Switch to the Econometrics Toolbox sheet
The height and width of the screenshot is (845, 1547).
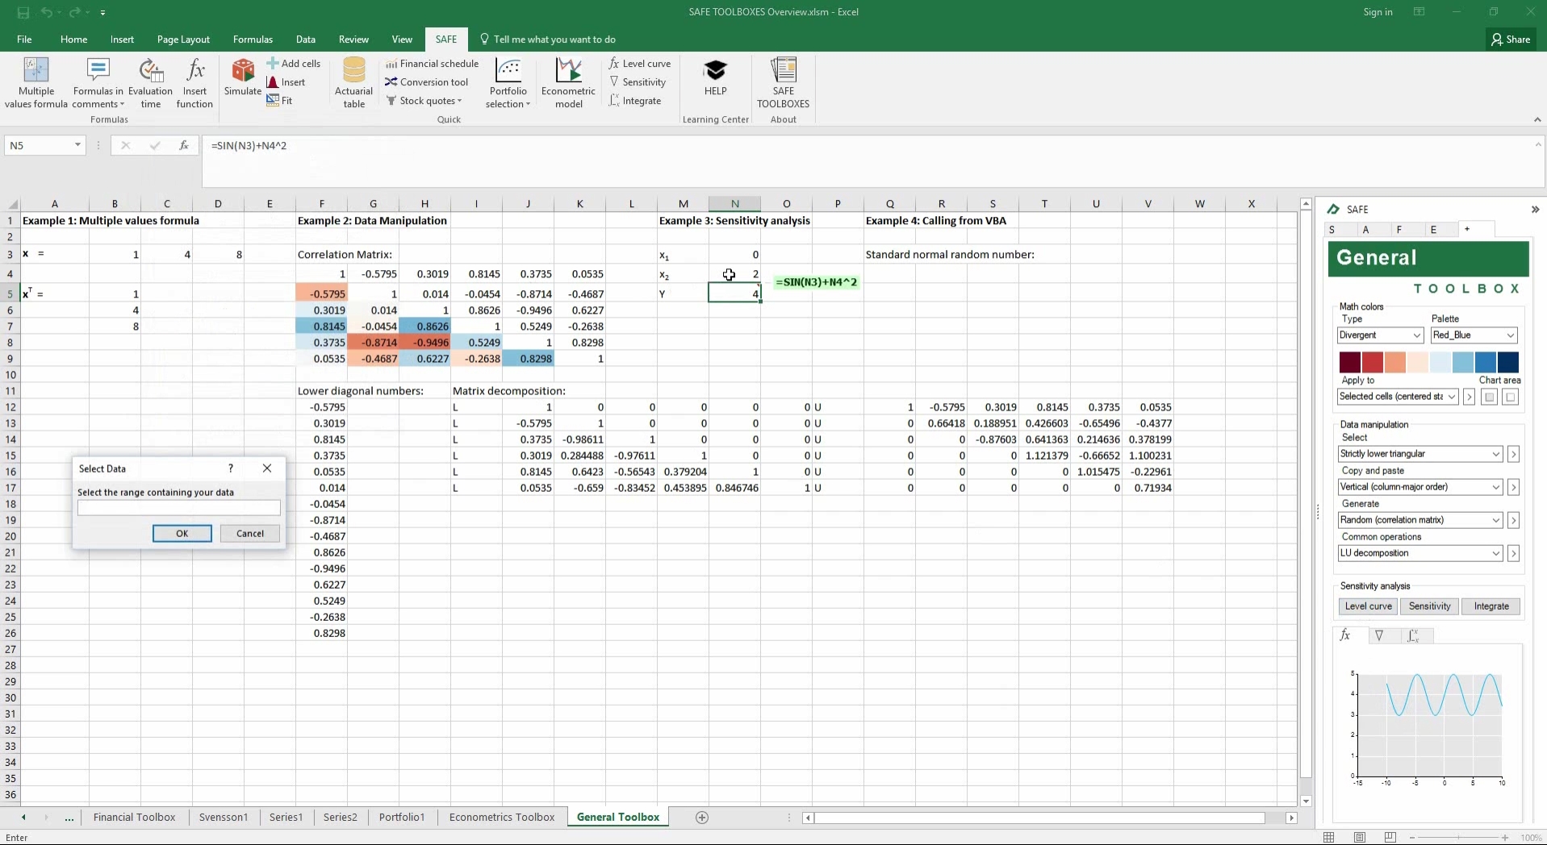[x=502, y=818]
